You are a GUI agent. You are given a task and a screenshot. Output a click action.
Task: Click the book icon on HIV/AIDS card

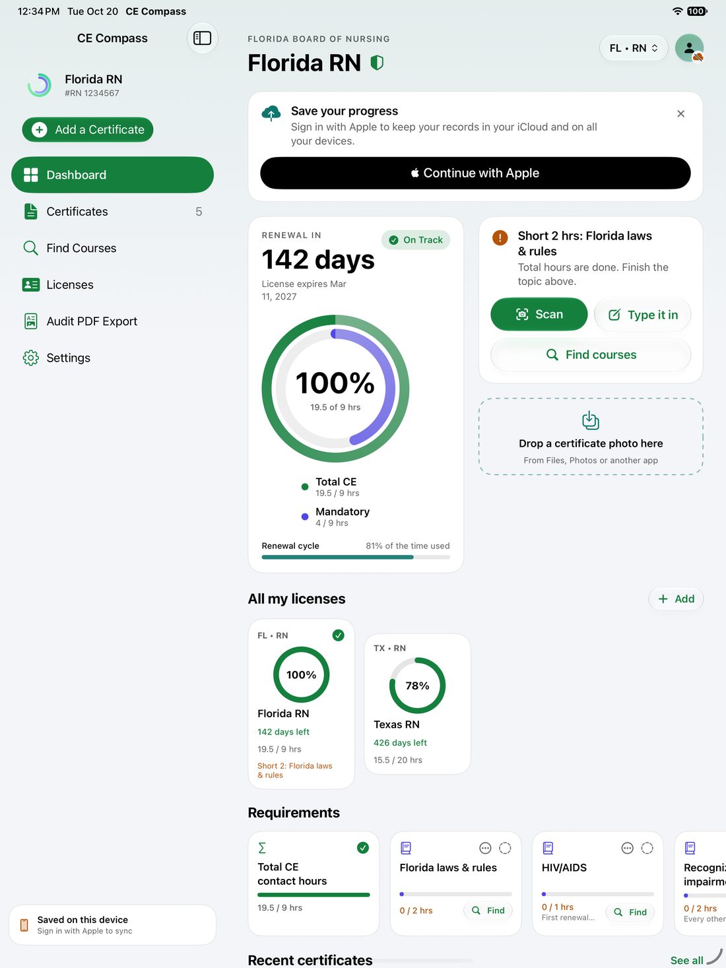pos(548,848)
